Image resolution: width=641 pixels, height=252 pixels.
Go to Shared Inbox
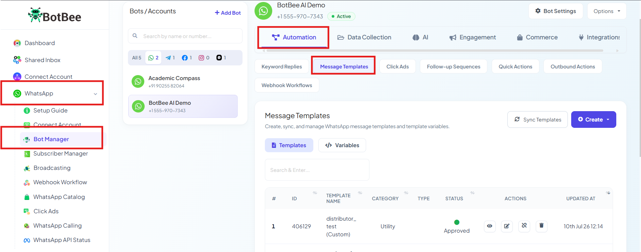click(x=42, y=60)
